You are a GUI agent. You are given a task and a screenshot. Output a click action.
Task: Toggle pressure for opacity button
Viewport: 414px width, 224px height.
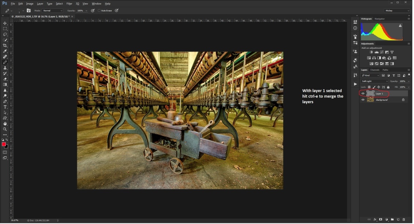click(93, 11)
